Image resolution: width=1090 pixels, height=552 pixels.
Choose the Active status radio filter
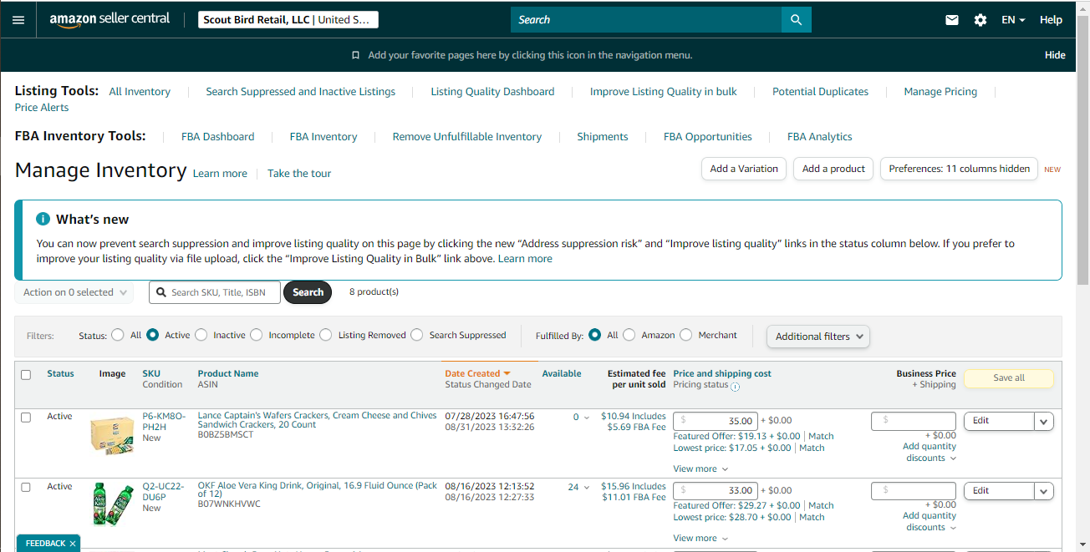(x=153, y=335)
